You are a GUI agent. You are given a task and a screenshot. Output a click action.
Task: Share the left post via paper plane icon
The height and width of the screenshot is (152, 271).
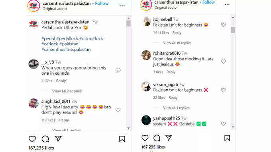pos(58,139)
